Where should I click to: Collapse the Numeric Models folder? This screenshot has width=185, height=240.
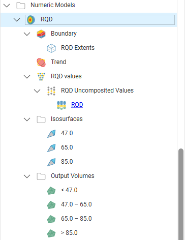[7, 6]
